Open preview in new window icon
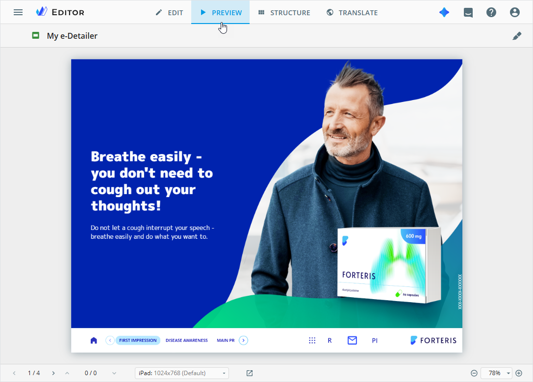Image resolution: width=533 pixels, height=382 pixels. pyautogui.click(x=250, y=373)
